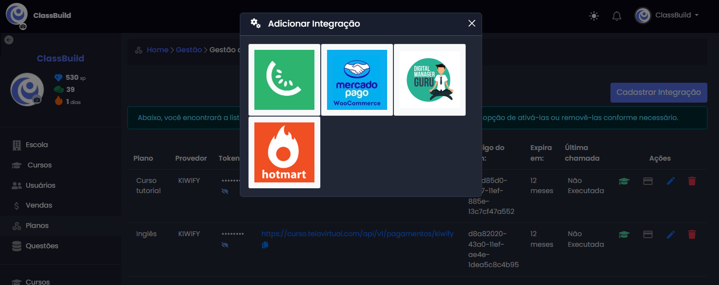Screen dimensions: 719x285
Task: Collapse the sidebar with the back arrow
Action: 9,40
